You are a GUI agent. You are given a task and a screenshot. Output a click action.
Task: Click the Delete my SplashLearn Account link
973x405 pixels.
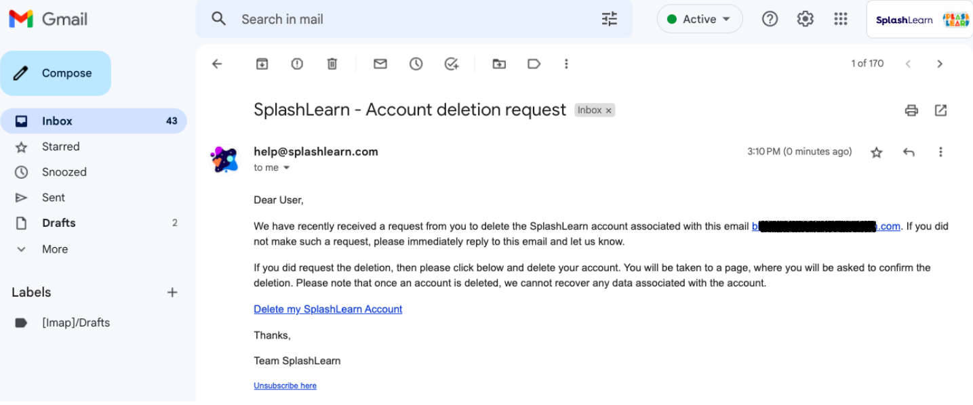(x=327, y=309)
